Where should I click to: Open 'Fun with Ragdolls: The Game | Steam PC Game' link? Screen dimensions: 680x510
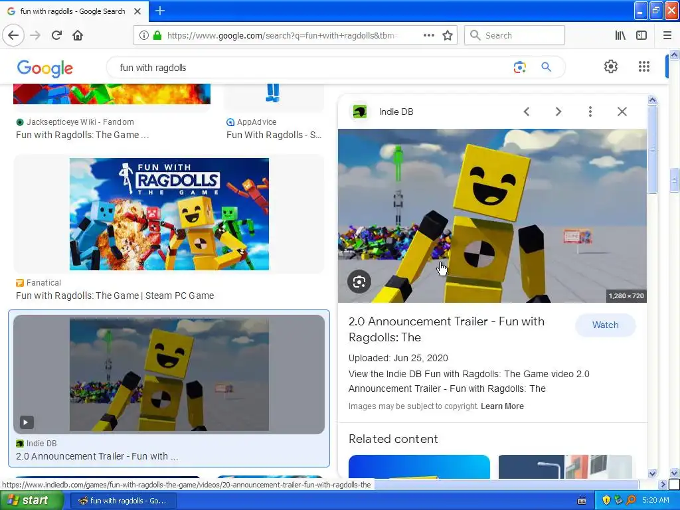(115, 296)
